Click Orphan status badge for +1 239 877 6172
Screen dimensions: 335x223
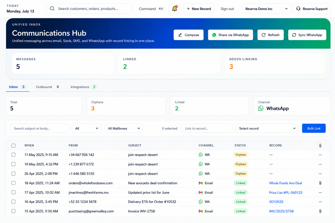pyautogui.click(x=241, y=164)
